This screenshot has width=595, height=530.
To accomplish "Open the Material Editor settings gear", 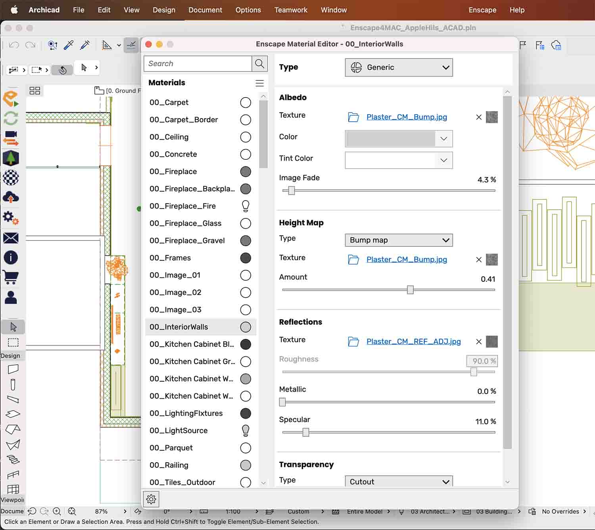I will coord(151,499).
